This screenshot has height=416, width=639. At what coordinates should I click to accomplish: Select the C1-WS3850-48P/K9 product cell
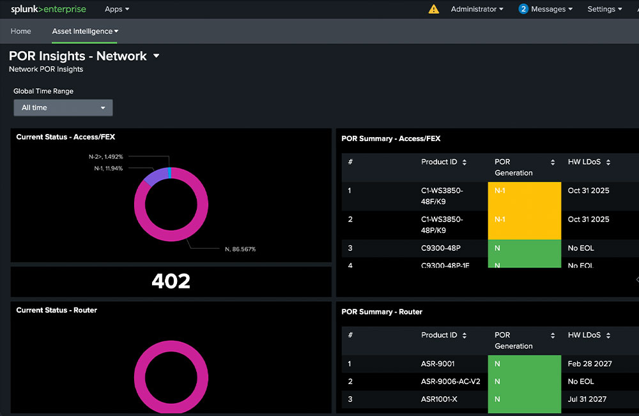442,225
